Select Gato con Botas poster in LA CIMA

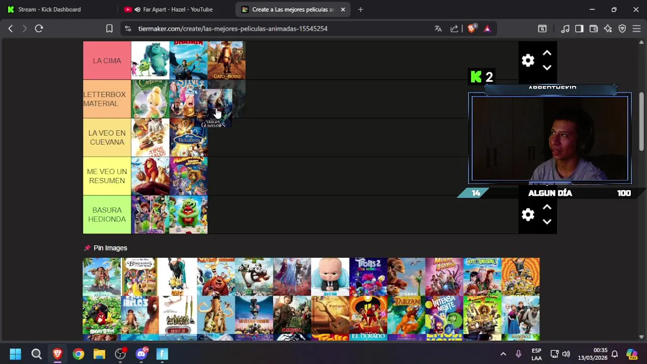(x=226, y=61)
